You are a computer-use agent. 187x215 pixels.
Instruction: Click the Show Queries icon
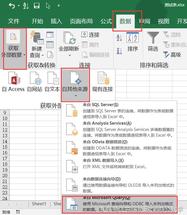[50, 35]
